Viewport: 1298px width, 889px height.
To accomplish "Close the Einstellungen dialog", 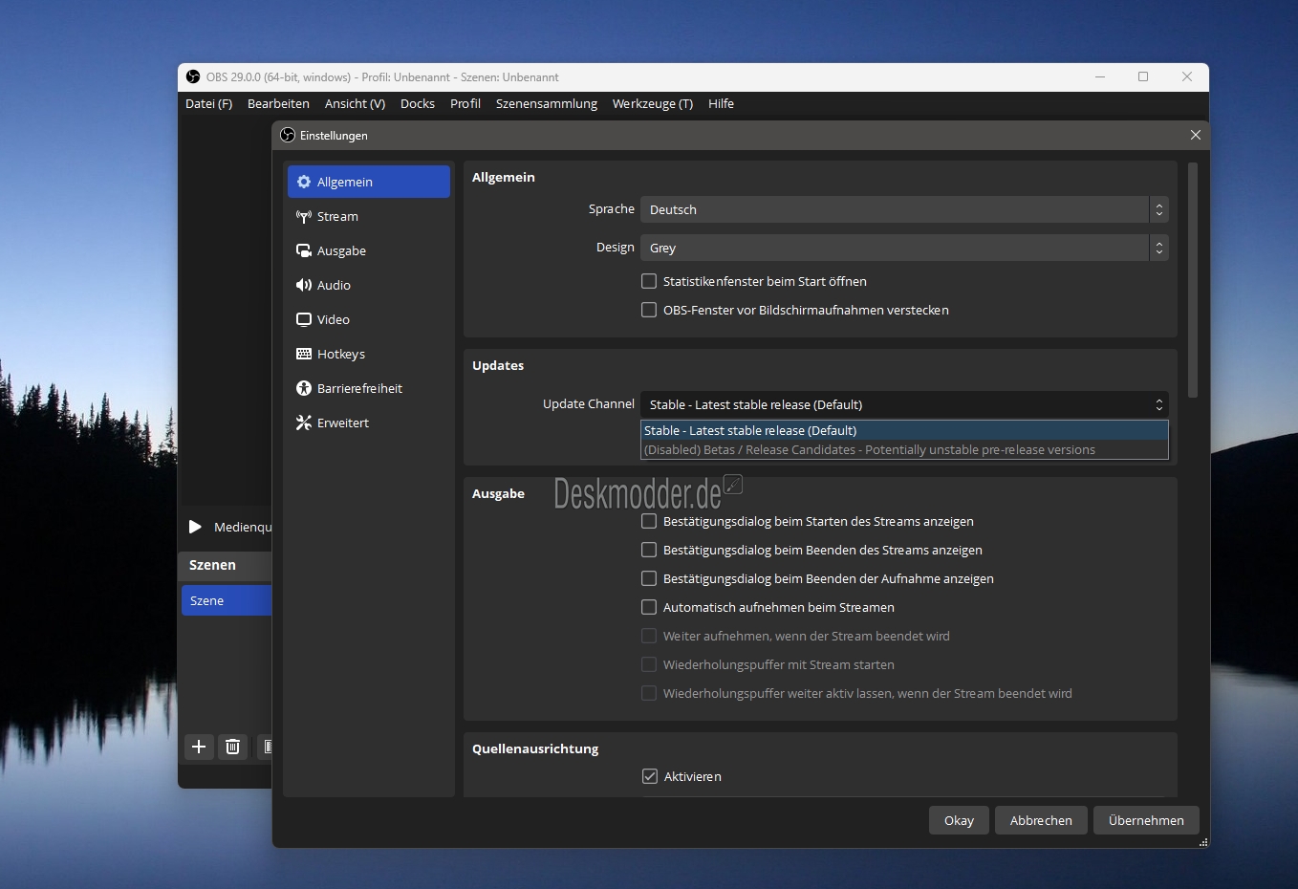I will pyautogui.click(x=1195, y=136).
